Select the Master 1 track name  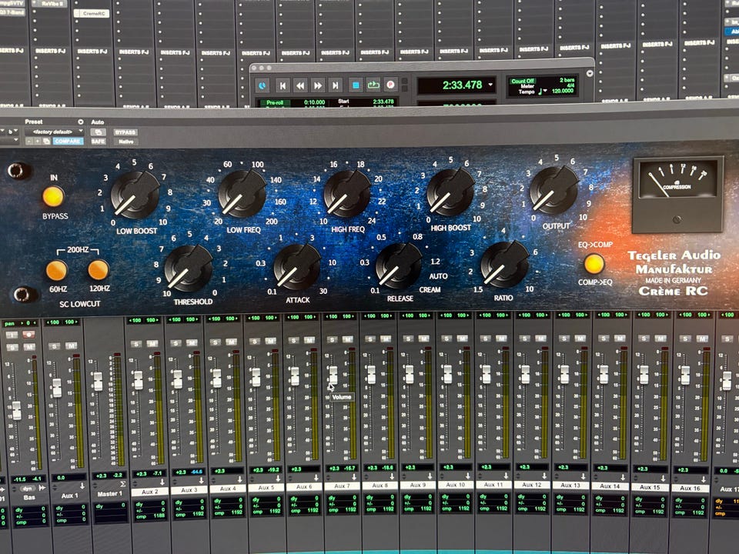pos(109,494)
